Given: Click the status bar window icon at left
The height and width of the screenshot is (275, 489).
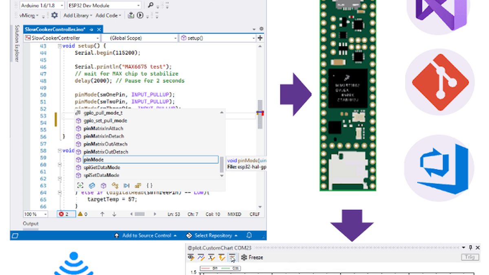Looking at the screenshot, I should (x=15, y=235).
